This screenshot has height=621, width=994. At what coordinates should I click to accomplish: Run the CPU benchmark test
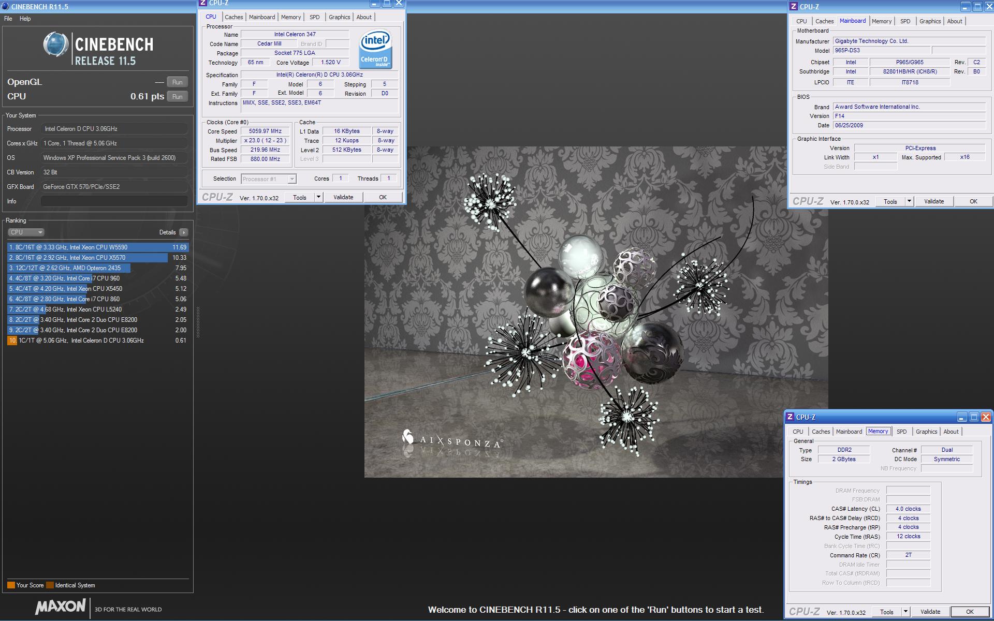pyautogui.click(x=178, y=97)
